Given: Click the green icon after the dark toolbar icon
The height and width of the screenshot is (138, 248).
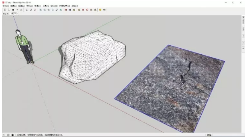Looking at the screenshot, I should (x=74, y=10).
